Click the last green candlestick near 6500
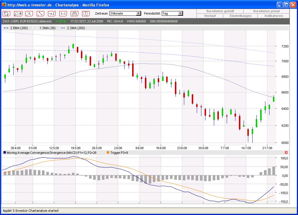The width and height of the screenshot is (298, 215). tap(274, 99)
